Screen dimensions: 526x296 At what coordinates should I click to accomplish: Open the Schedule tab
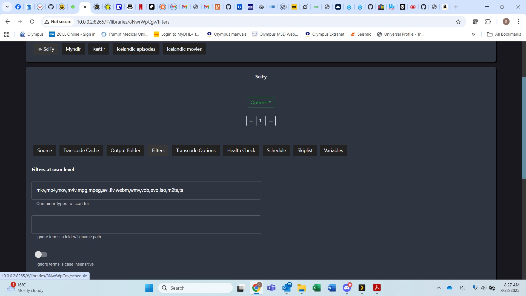276,150
